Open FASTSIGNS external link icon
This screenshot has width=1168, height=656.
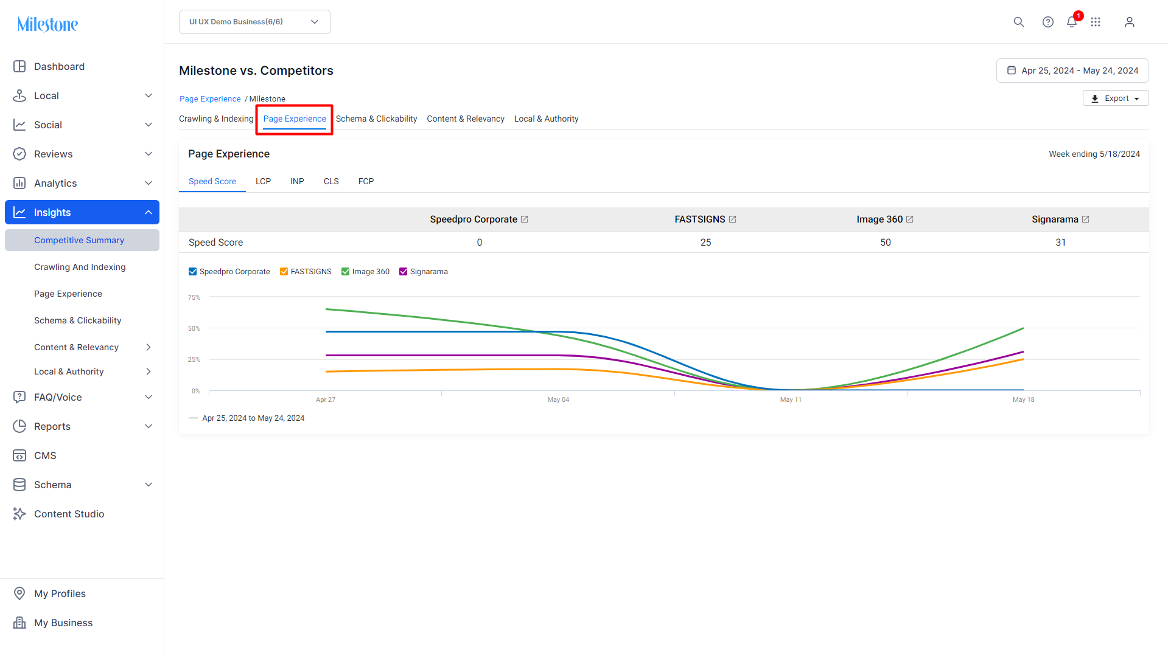[733, 219]
